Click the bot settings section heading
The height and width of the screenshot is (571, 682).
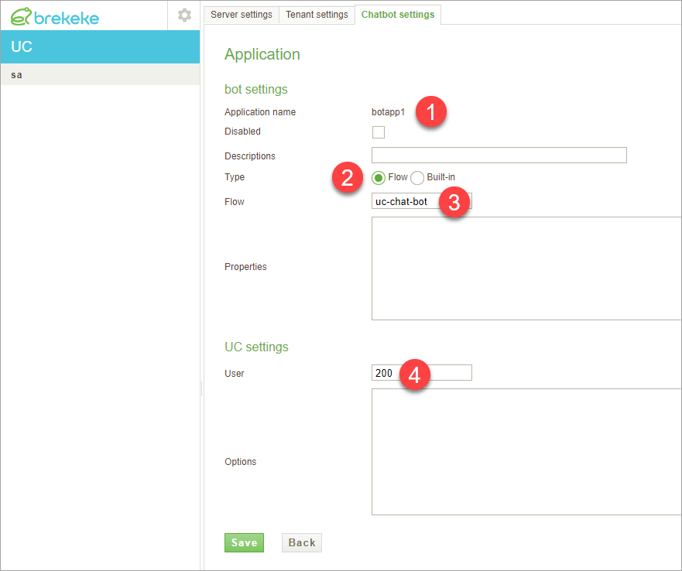coord(255,89)
